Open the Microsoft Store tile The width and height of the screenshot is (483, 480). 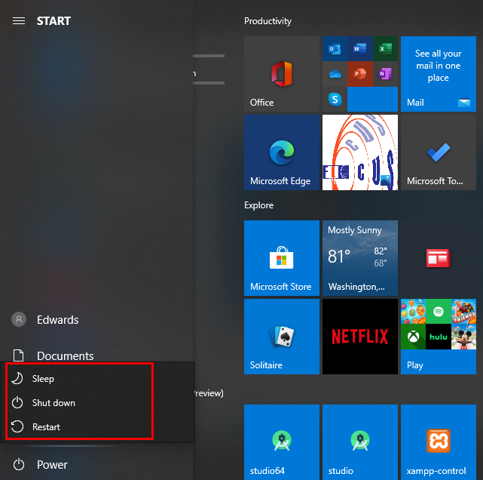[282, 258]
